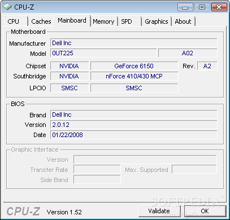Click the GeForce 6150 chipset field
Screen dimensions: 230x220
[134, 66]
